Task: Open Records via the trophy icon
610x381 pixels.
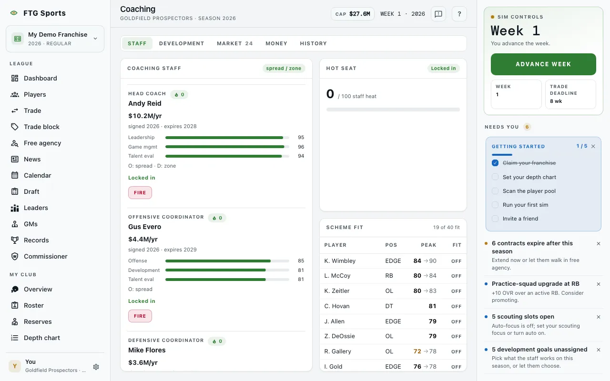Action: click(15, 240)
